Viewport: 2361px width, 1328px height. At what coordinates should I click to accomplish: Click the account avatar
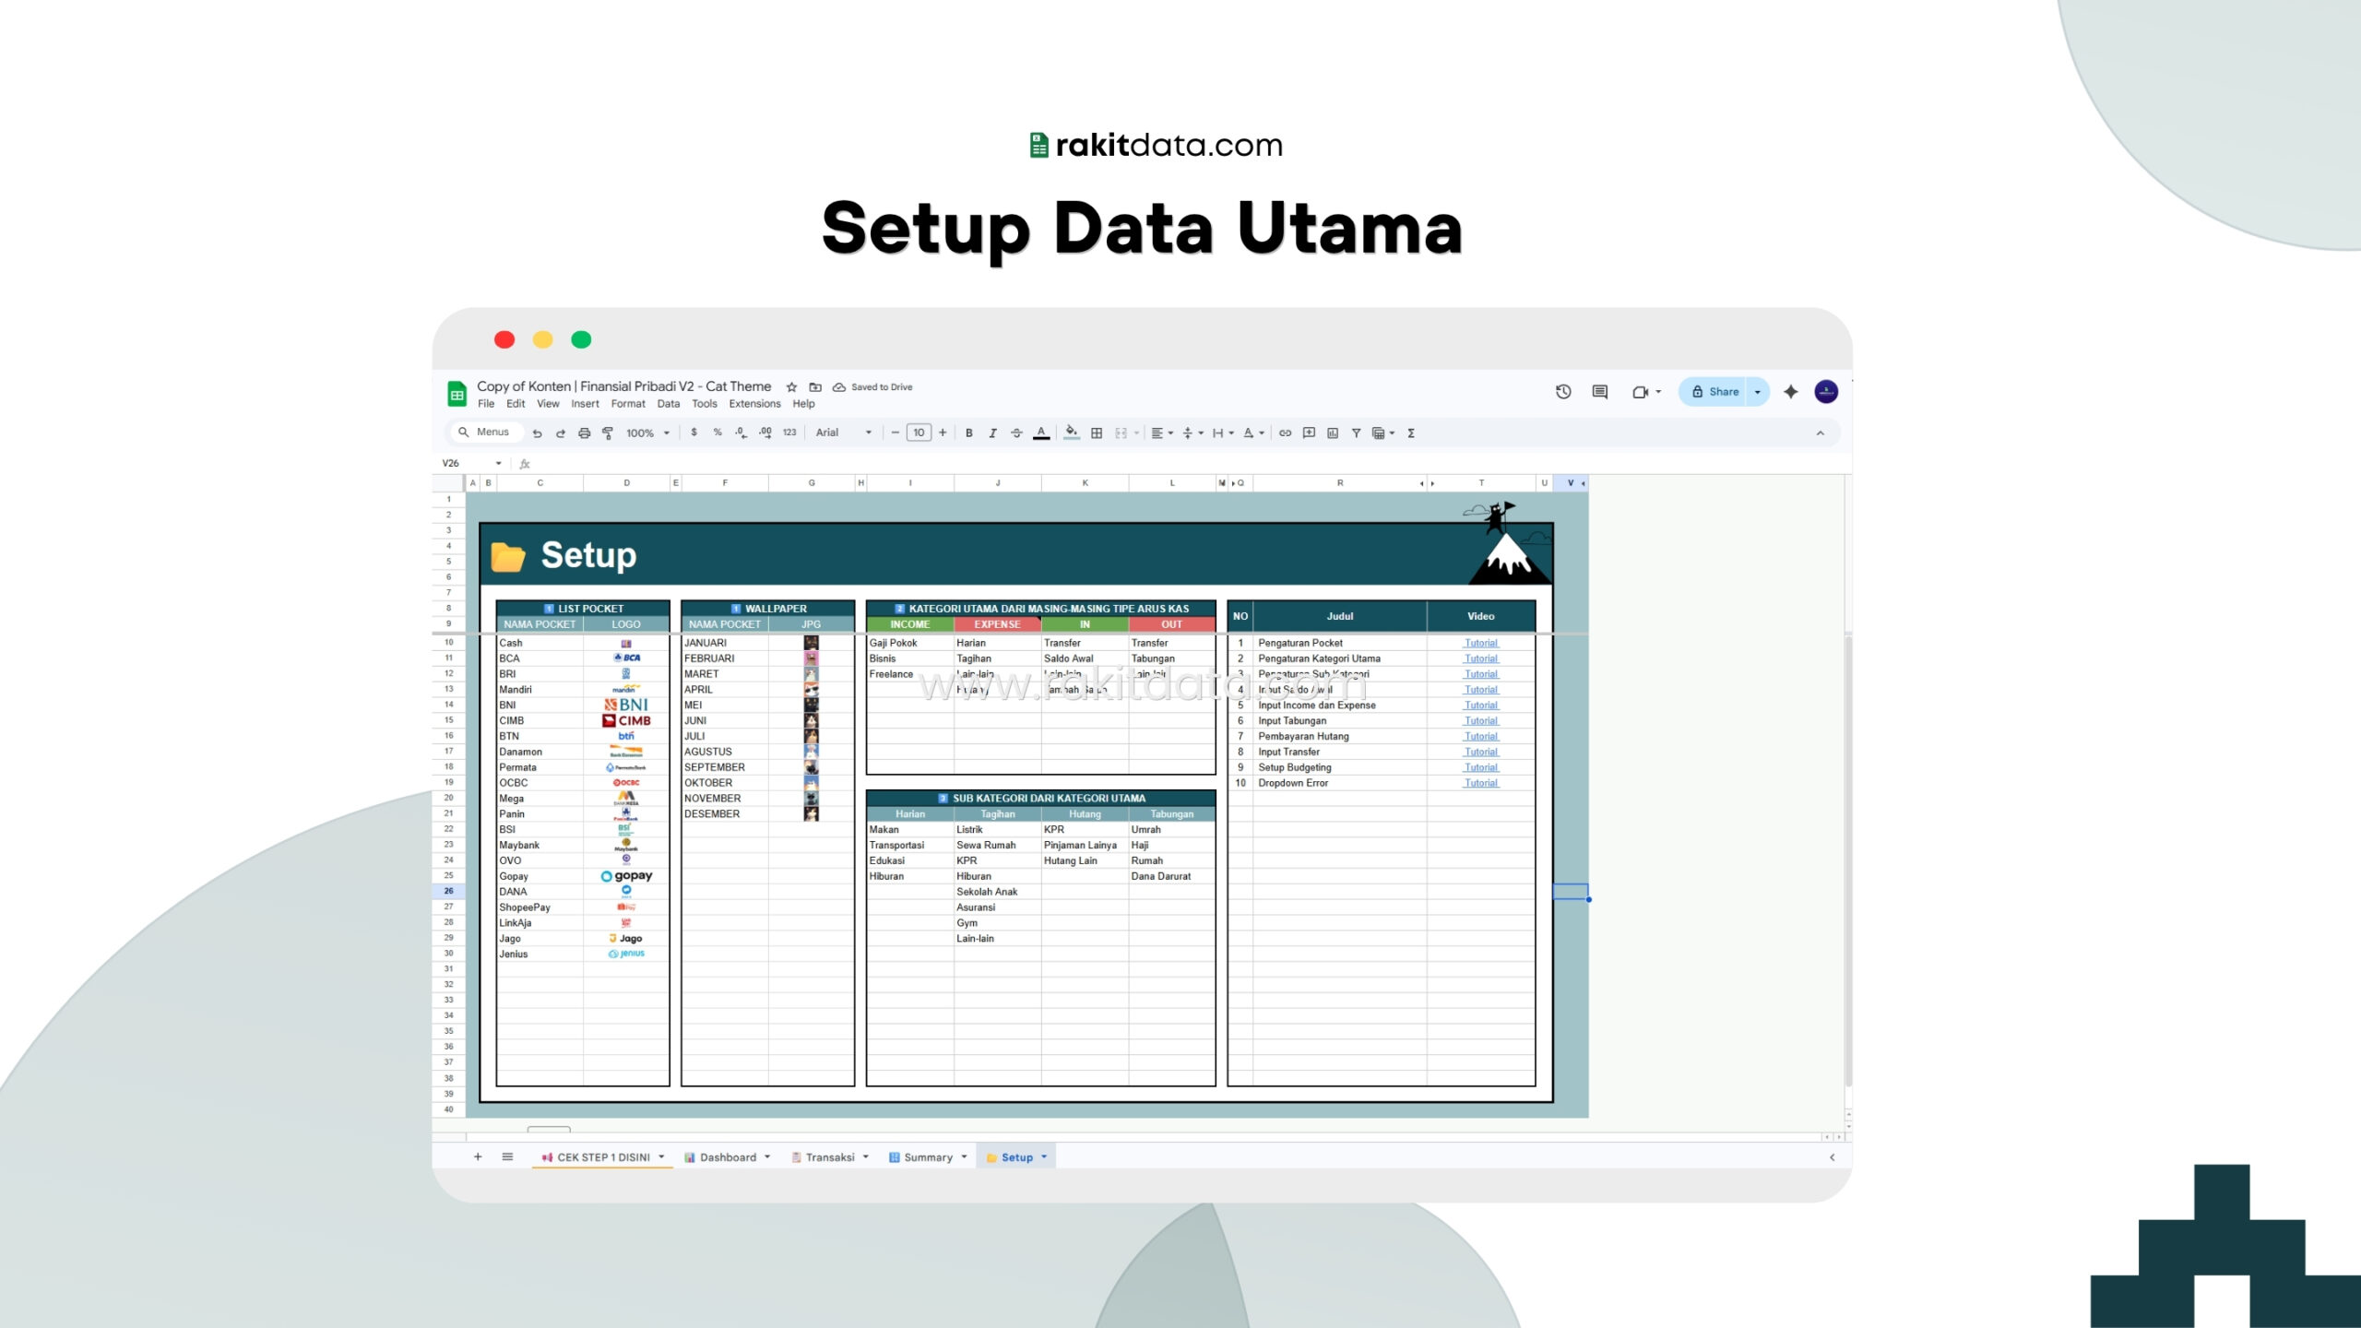[1826, 392]
